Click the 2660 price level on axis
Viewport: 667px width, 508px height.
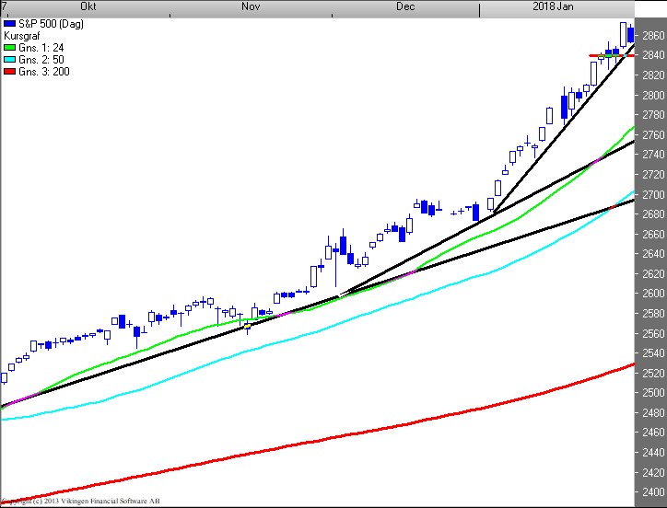click(x=653, y=235)
